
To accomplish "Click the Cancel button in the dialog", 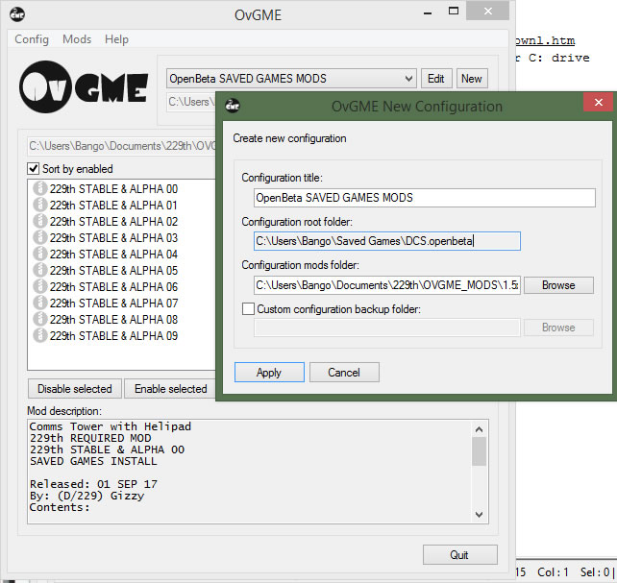I will [343, 373].
